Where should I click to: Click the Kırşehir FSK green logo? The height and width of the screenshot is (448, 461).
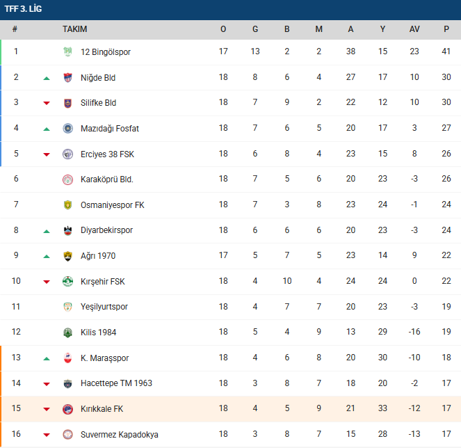[x=67, y=282]
